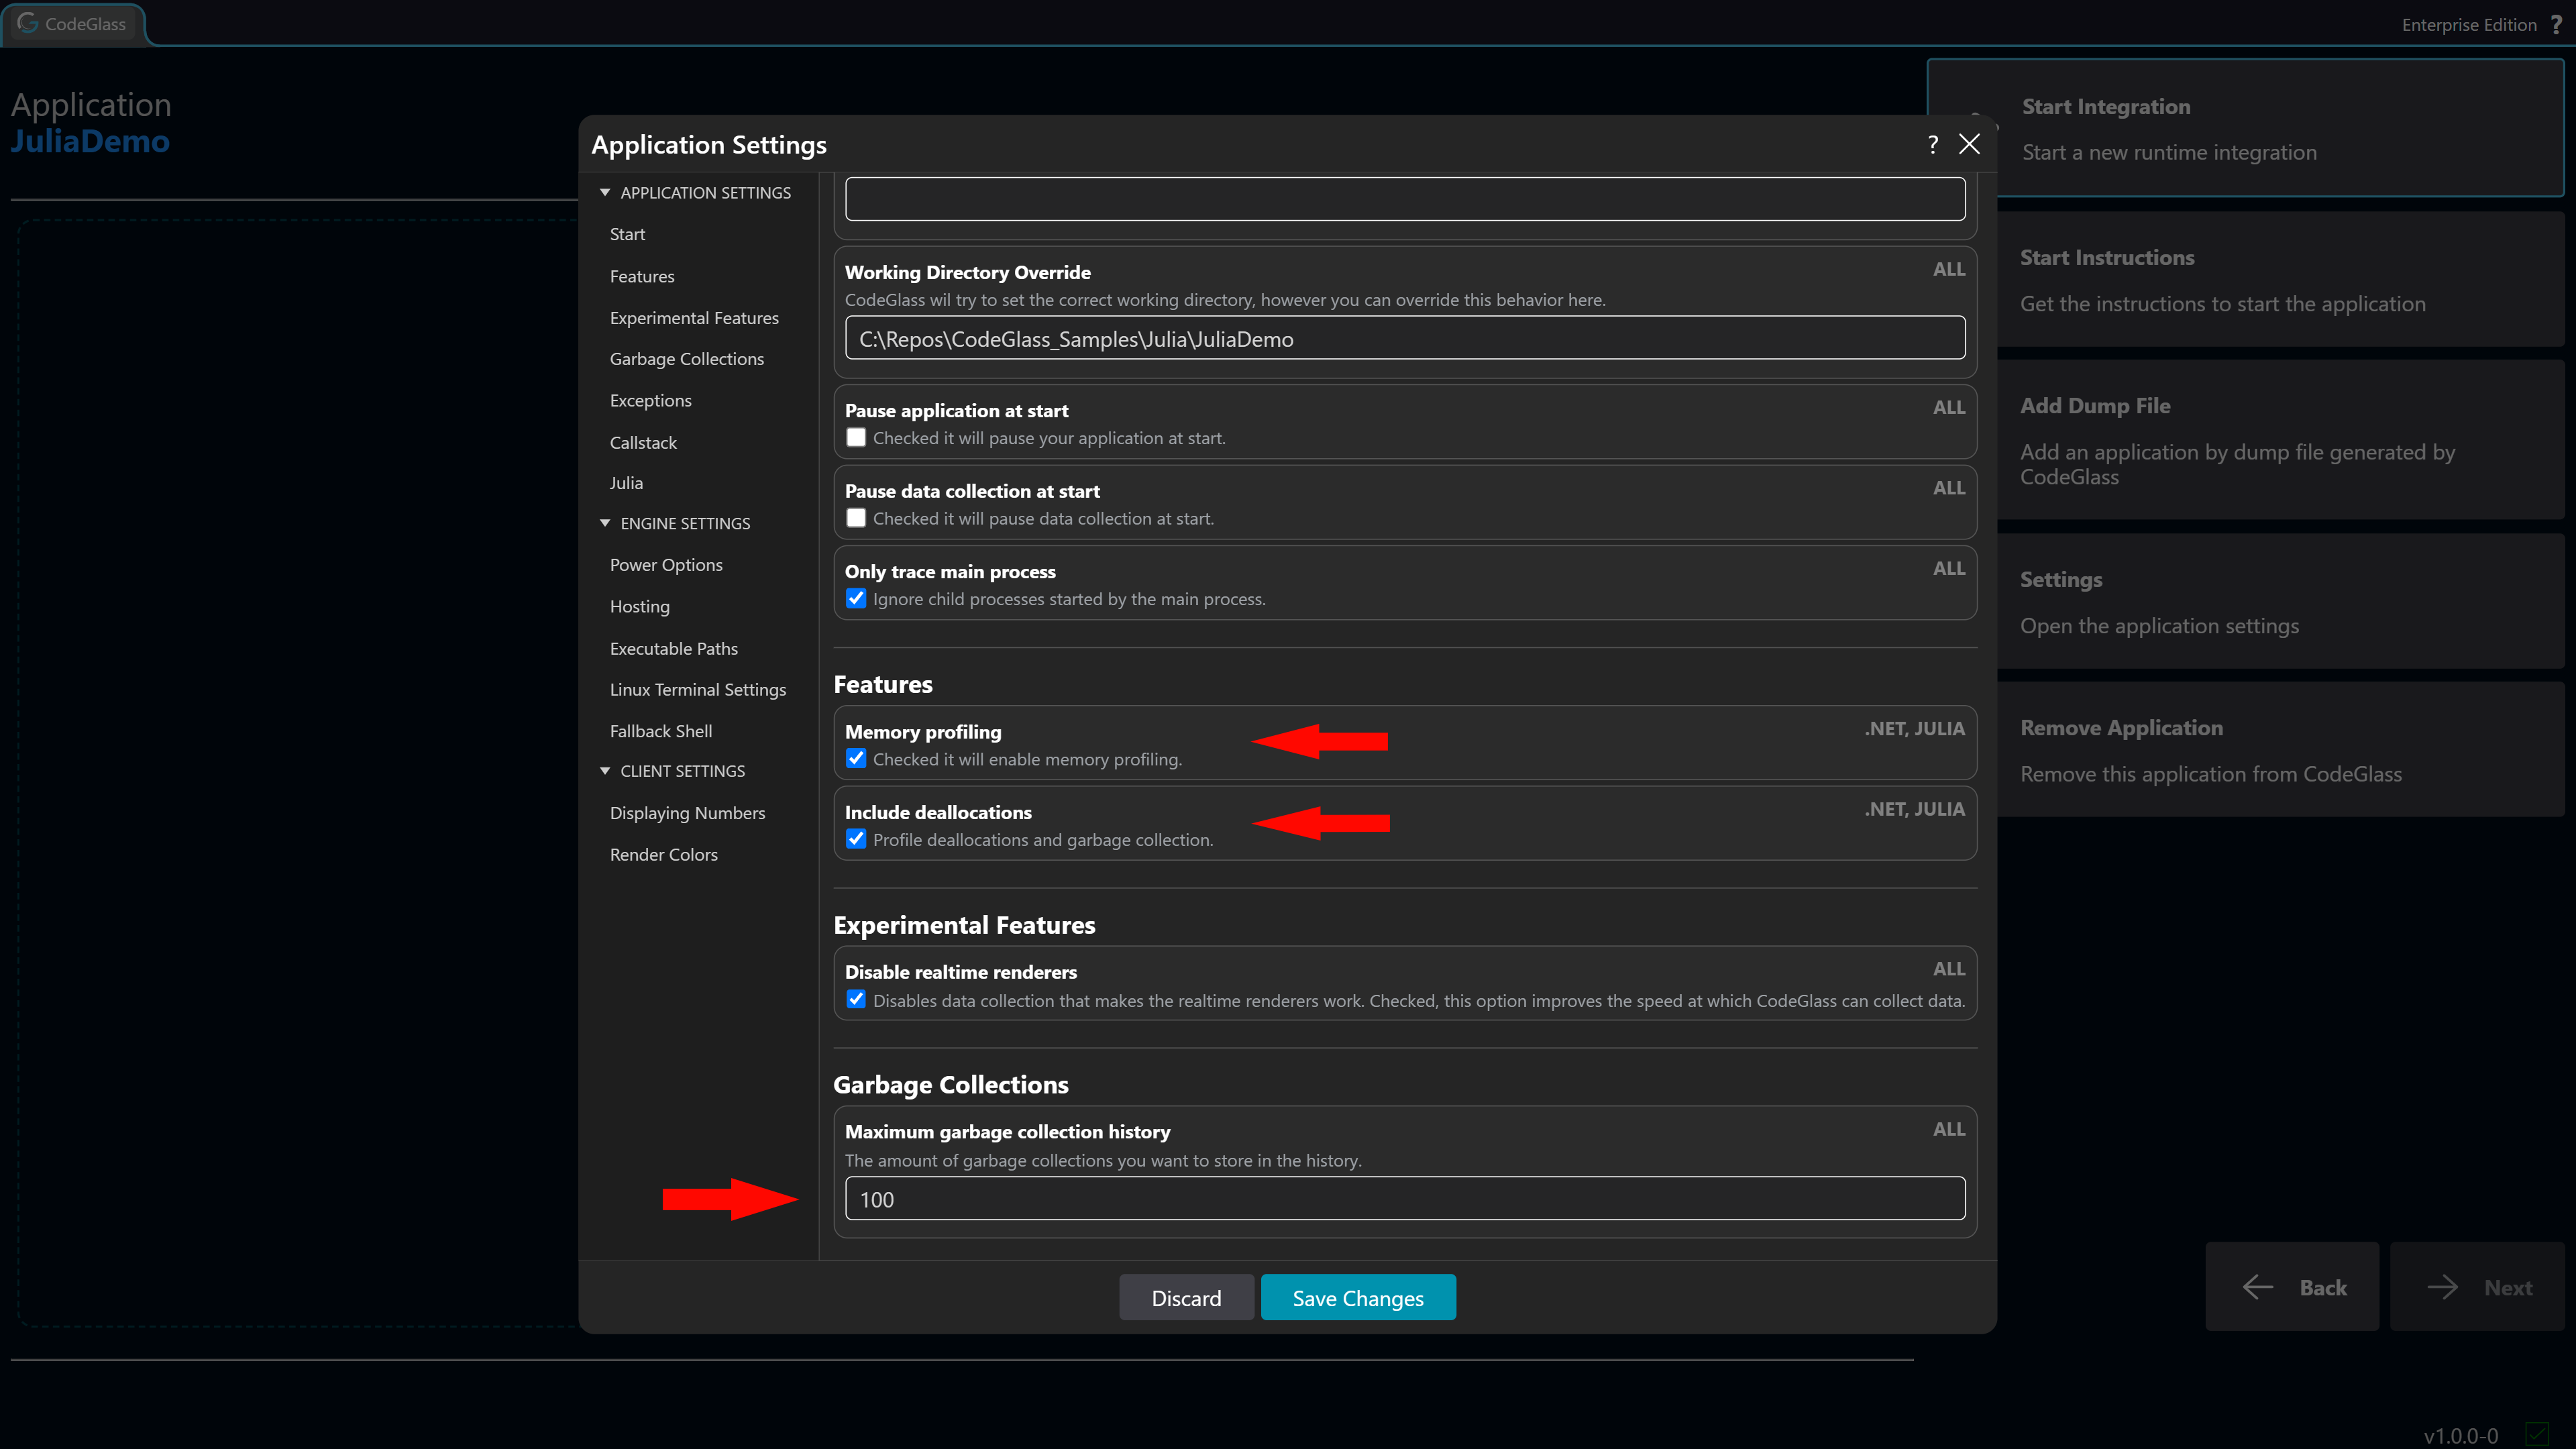The width and height of the screenshot is (2576, 1449).
Task: Click the .NET, JULIA tag on Memory profiling
Action: click(1914, 729)
